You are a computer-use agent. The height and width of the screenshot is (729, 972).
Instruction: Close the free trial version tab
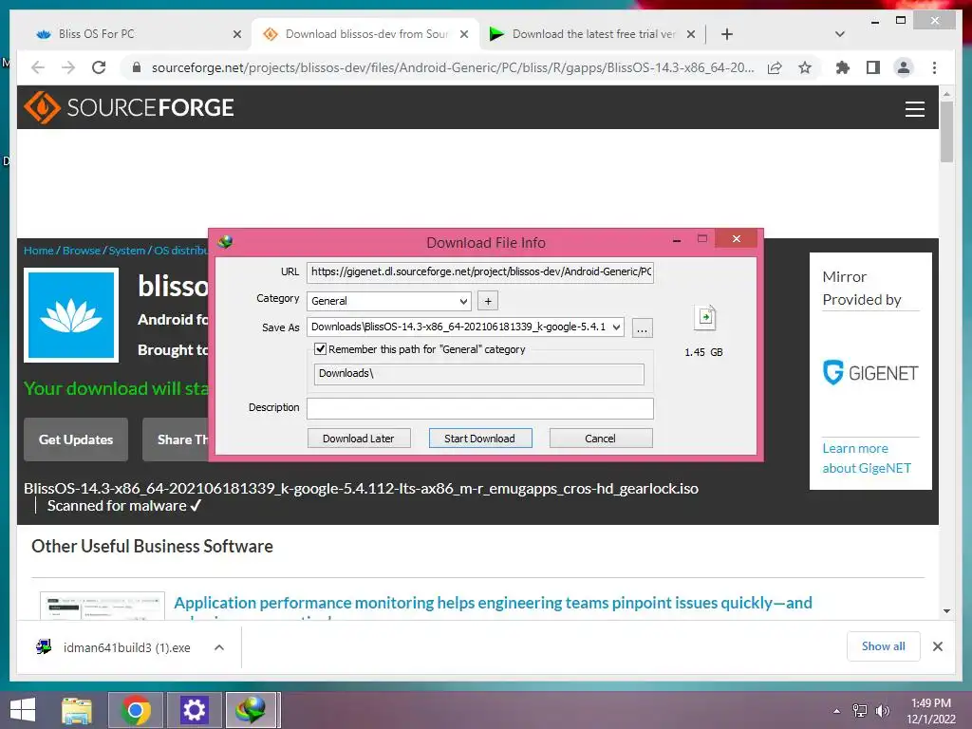tap(691, 35)
